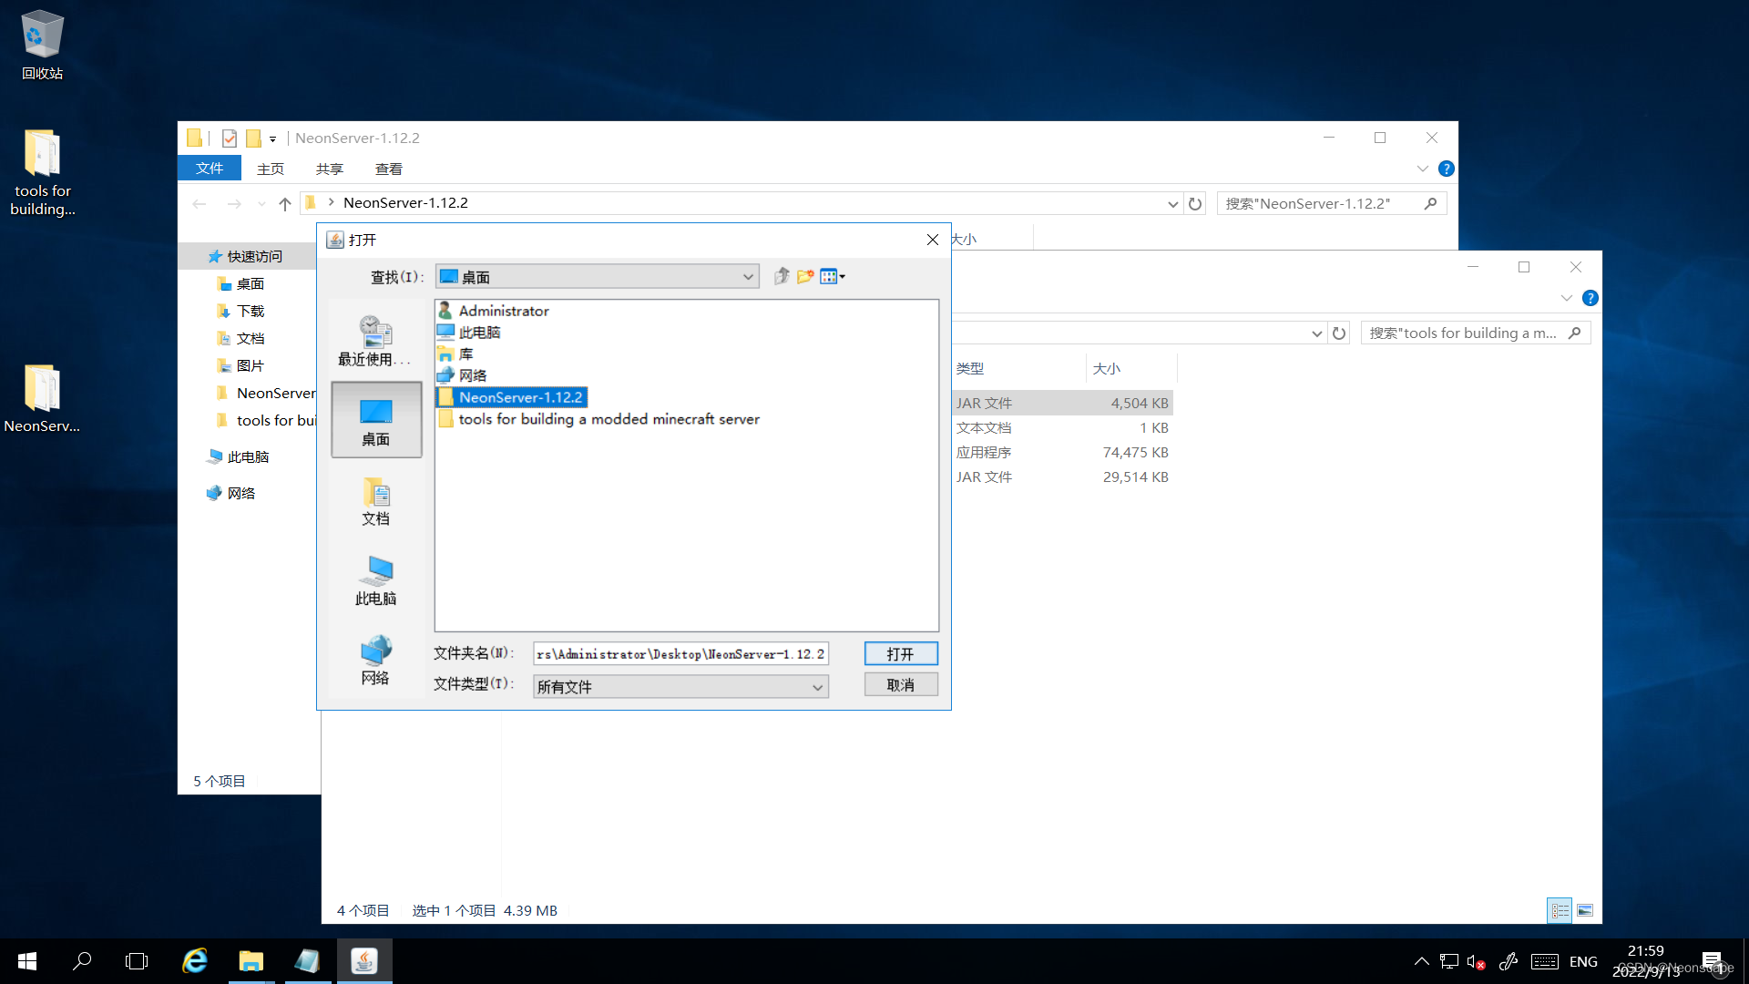Expand the file type dropdown

(817, 687)
